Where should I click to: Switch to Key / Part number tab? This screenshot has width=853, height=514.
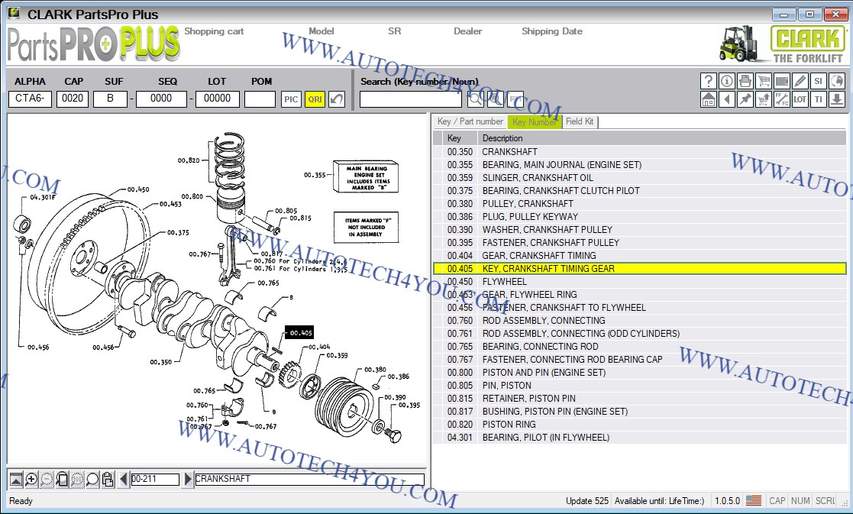[470, 122]
